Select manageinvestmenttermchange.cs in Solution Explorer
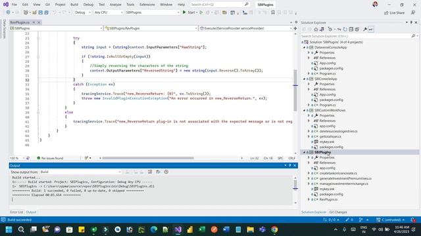The height and width of the screenshot is (236, 421). pyautogui.click(x=343, y=184)
